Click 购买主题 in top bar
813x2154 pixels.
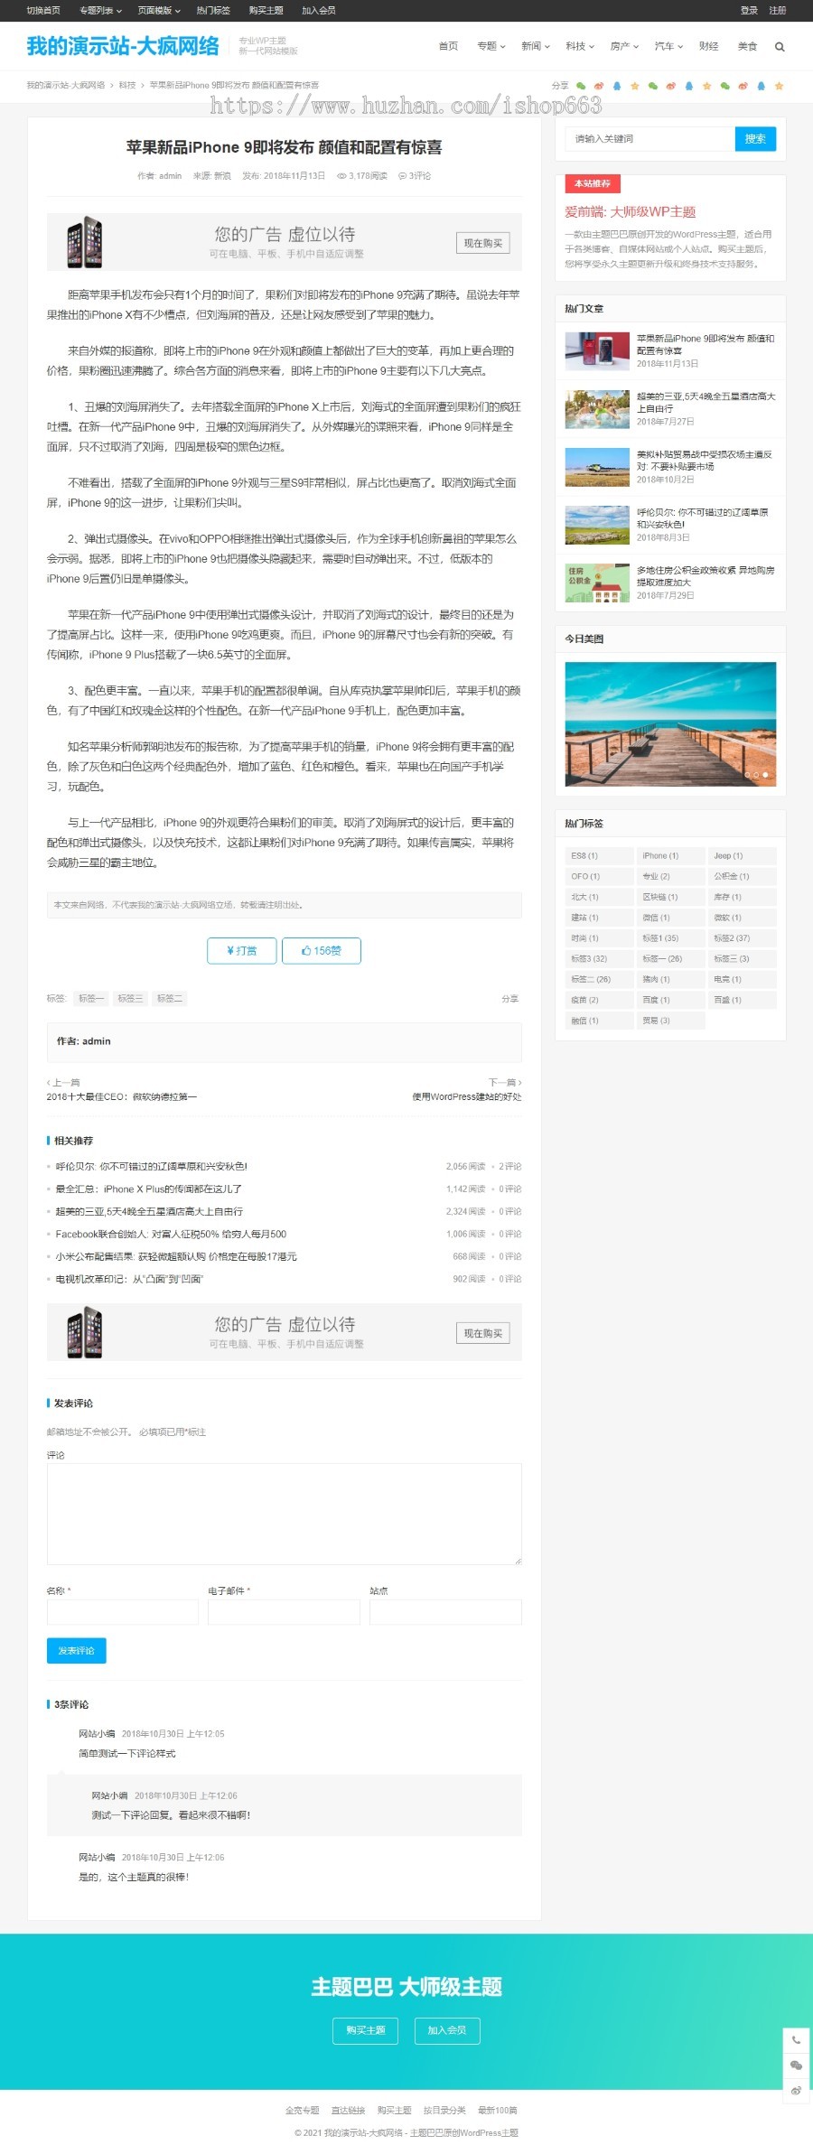point(266,11)
